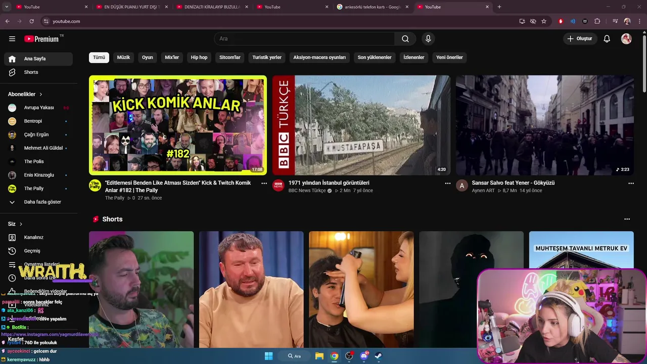The height and width of the screenshot is (364, 647).
Task: Bookmark this page with the star icon
Action: (x=544, y=21)
